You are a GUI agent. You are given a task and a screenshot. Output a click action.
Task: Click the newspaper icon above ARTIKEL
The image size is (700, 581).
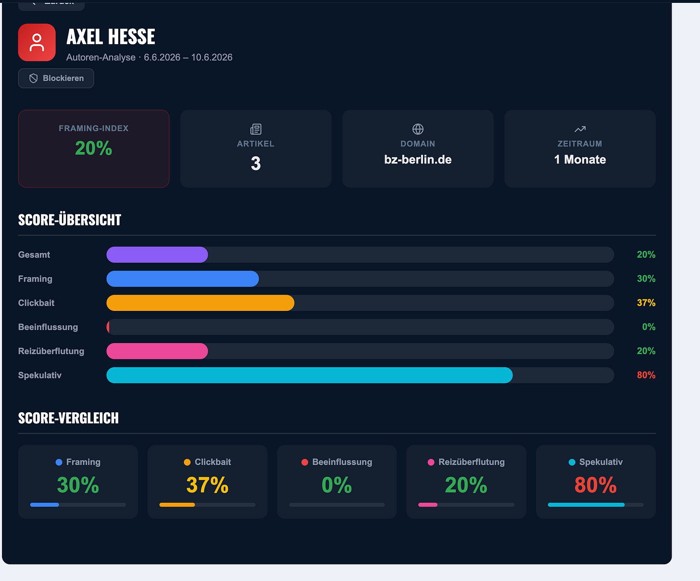click(x=256, y=129)
